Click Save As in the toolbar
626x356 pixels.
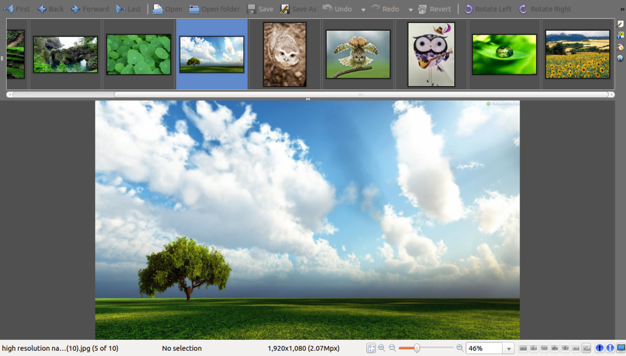pyautogui.click(x=298, y=9)
